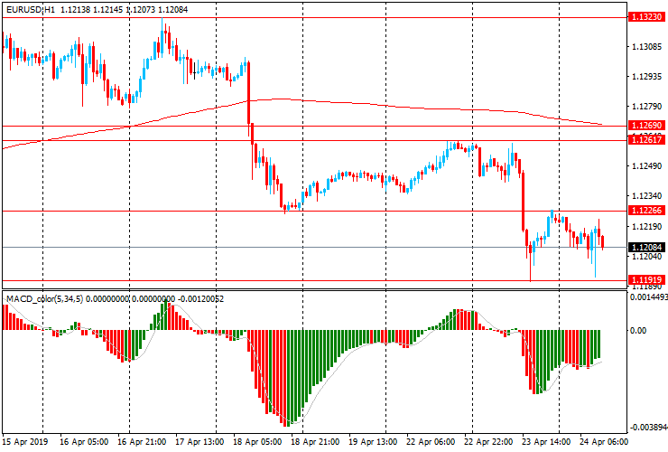The height and width of the screenshot is (452, 668).
Task: Click the 19 Apr 13:00 time label
Action: pos(373,442)
